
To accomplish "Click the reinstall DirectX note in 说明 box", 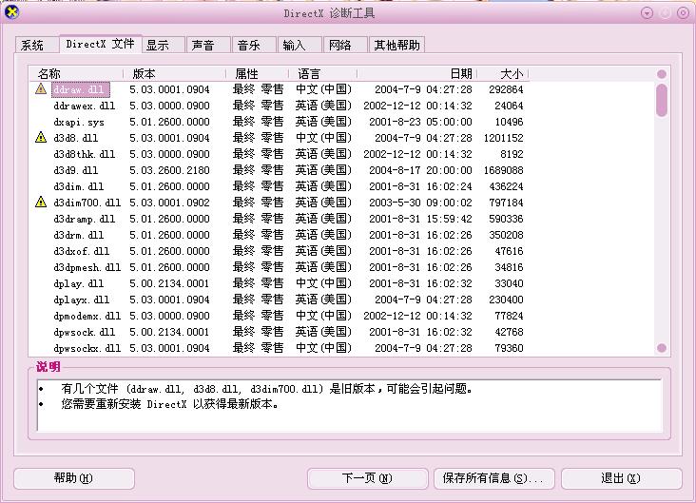I will pyautogui.click(x=170, y=404).
